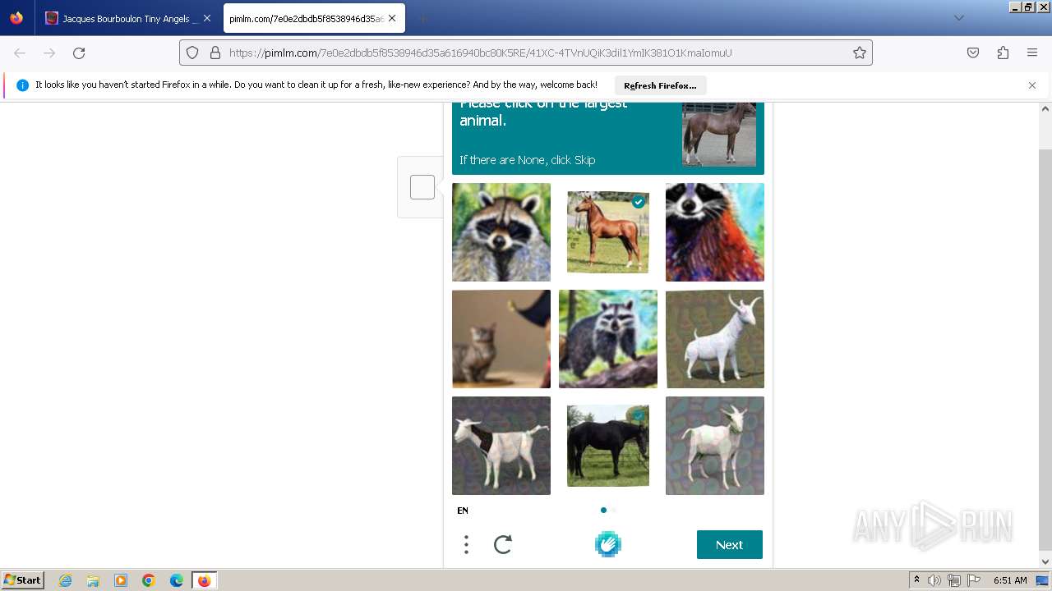Launch Microsoft Edge from taskbar
The width and height of the screenshot is (1052, 591).
[177, 580]
